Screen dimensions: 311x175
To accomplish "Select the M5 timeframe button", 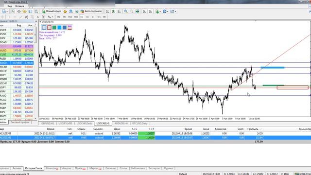I will tap(64, 17).
